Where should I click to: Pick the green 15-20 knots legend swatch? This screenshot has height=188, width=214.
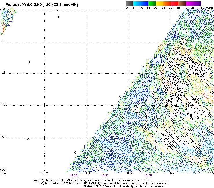(152, 3)
